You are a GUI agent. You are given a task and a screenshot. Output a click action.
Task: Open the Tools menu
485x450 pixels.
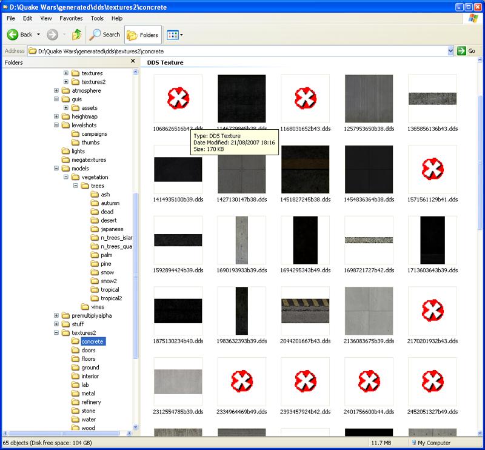(97, 18)
